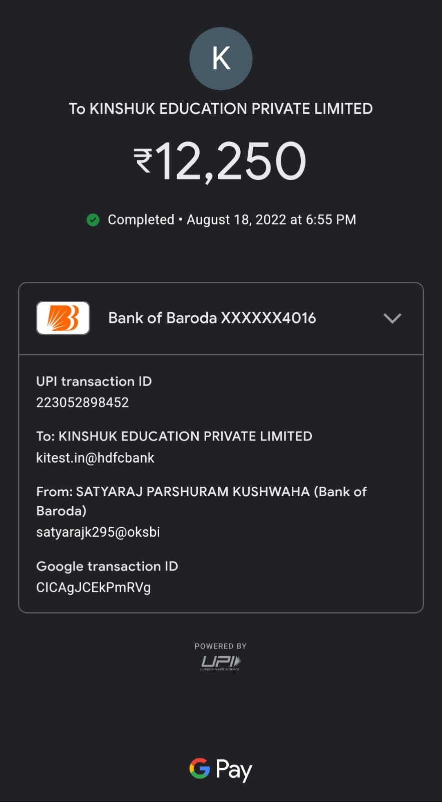Tap the kitest.in@hdfcbank UPI address

(95, 458)
